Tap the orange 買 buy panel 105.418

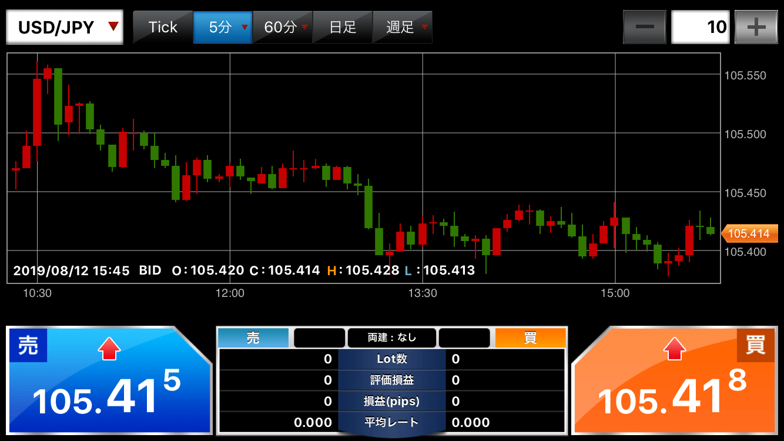point(675,380)
